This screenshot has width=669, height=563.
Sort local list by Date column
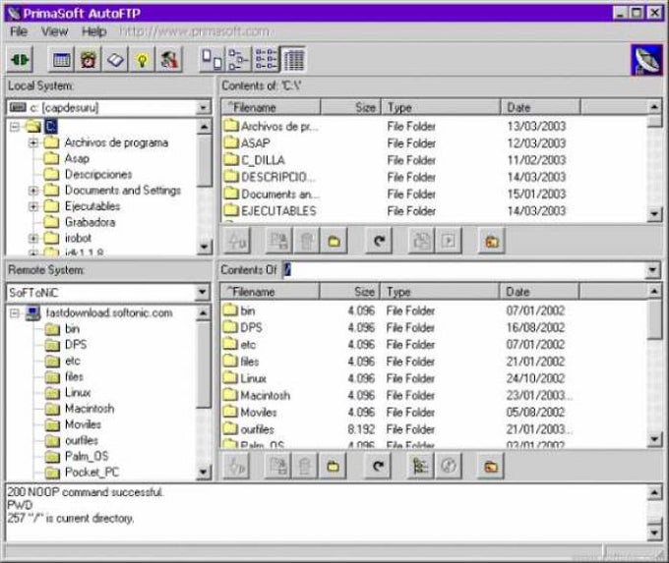coord(540,107)
